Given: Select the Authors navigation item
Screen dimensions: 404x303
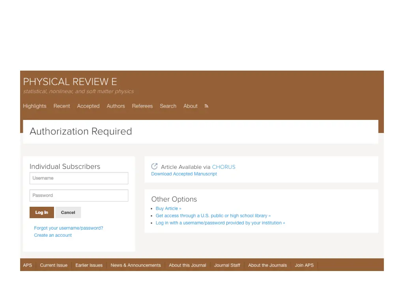Looking at the screenshot, I should [116, 106].
